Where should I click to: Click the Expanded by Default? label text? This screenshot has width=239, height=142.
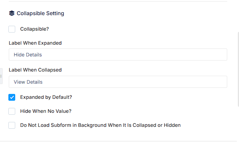click(x=46, y=97)
